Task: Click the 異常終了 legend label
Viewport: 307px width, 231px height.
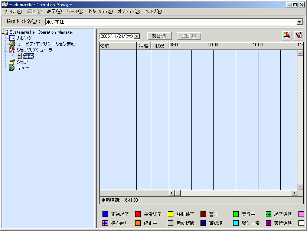Action: (x=153, y=214)
